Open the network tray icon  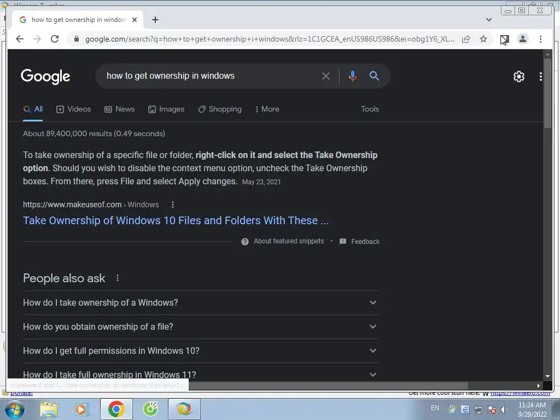coord(479,410)
